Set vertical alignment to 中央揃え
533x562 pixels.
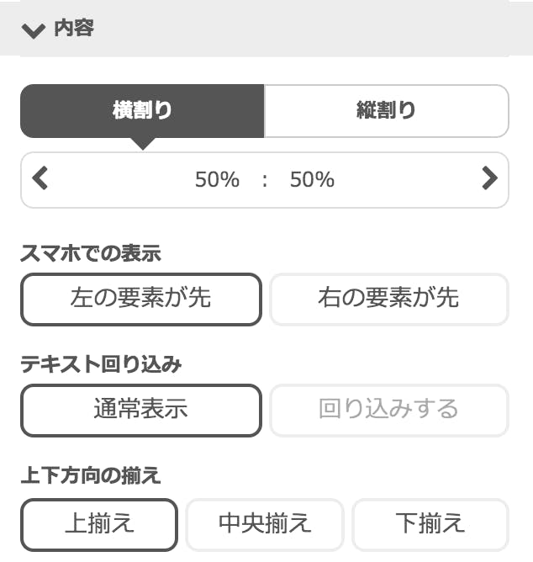coord(265,524)
